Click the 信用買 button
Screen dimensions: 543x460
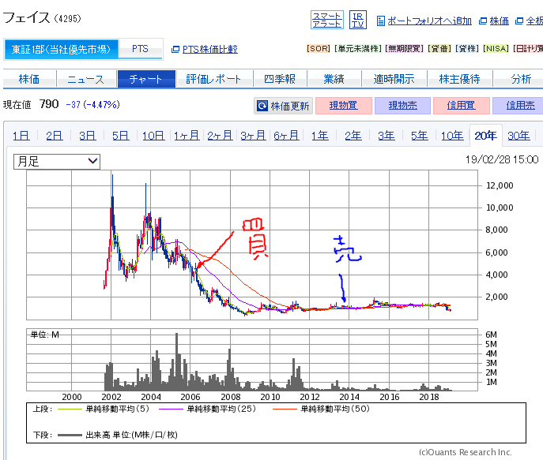pyautogui.click(x=462, y=106)
